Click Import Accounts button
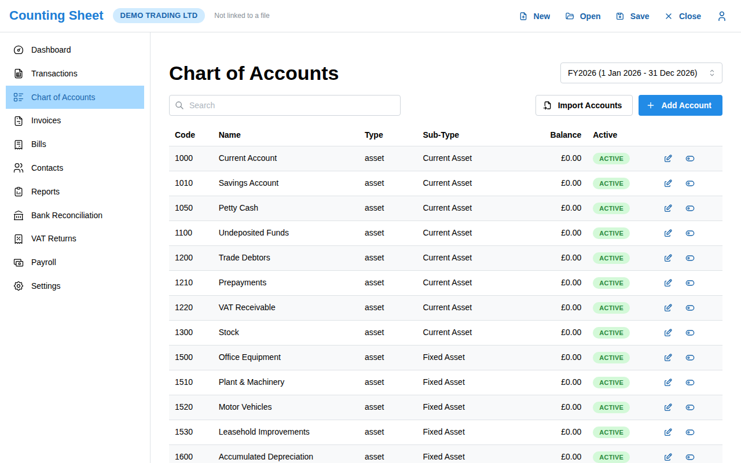 584,105
